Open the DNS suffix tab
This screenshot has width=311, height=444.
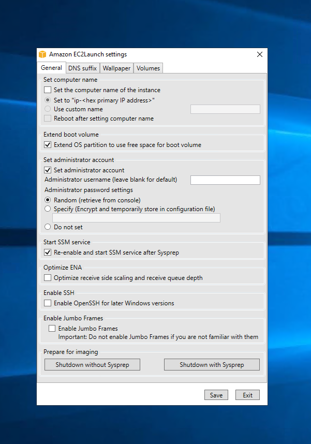point(82,68)
